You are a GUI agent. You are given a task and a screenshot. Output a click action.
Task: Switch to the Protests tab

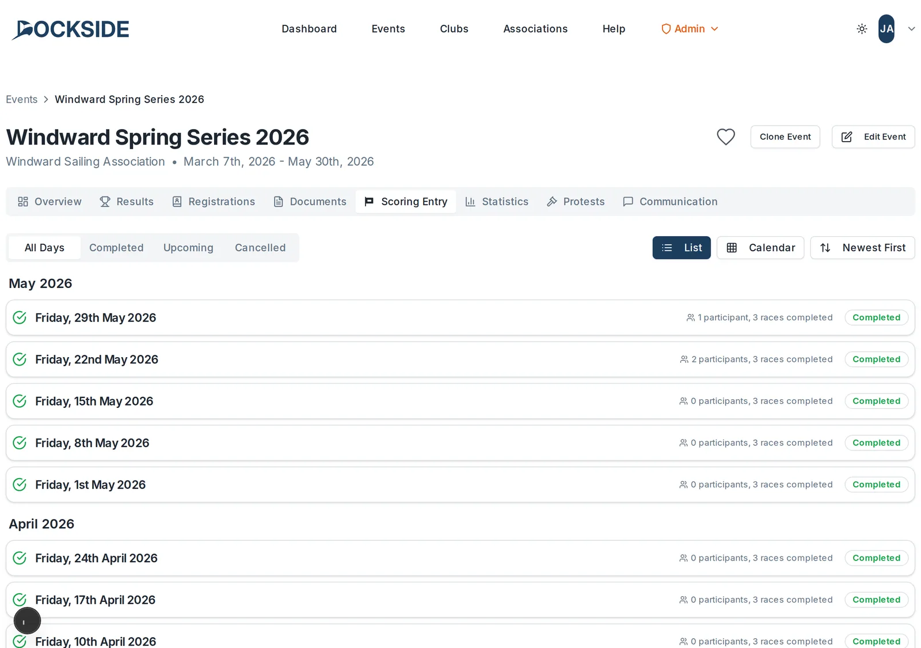point(576,202)
